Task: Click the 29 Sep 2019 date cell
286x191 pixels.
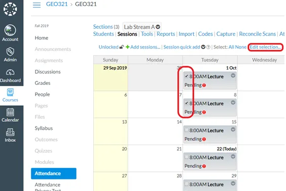Action: point(111,77)
